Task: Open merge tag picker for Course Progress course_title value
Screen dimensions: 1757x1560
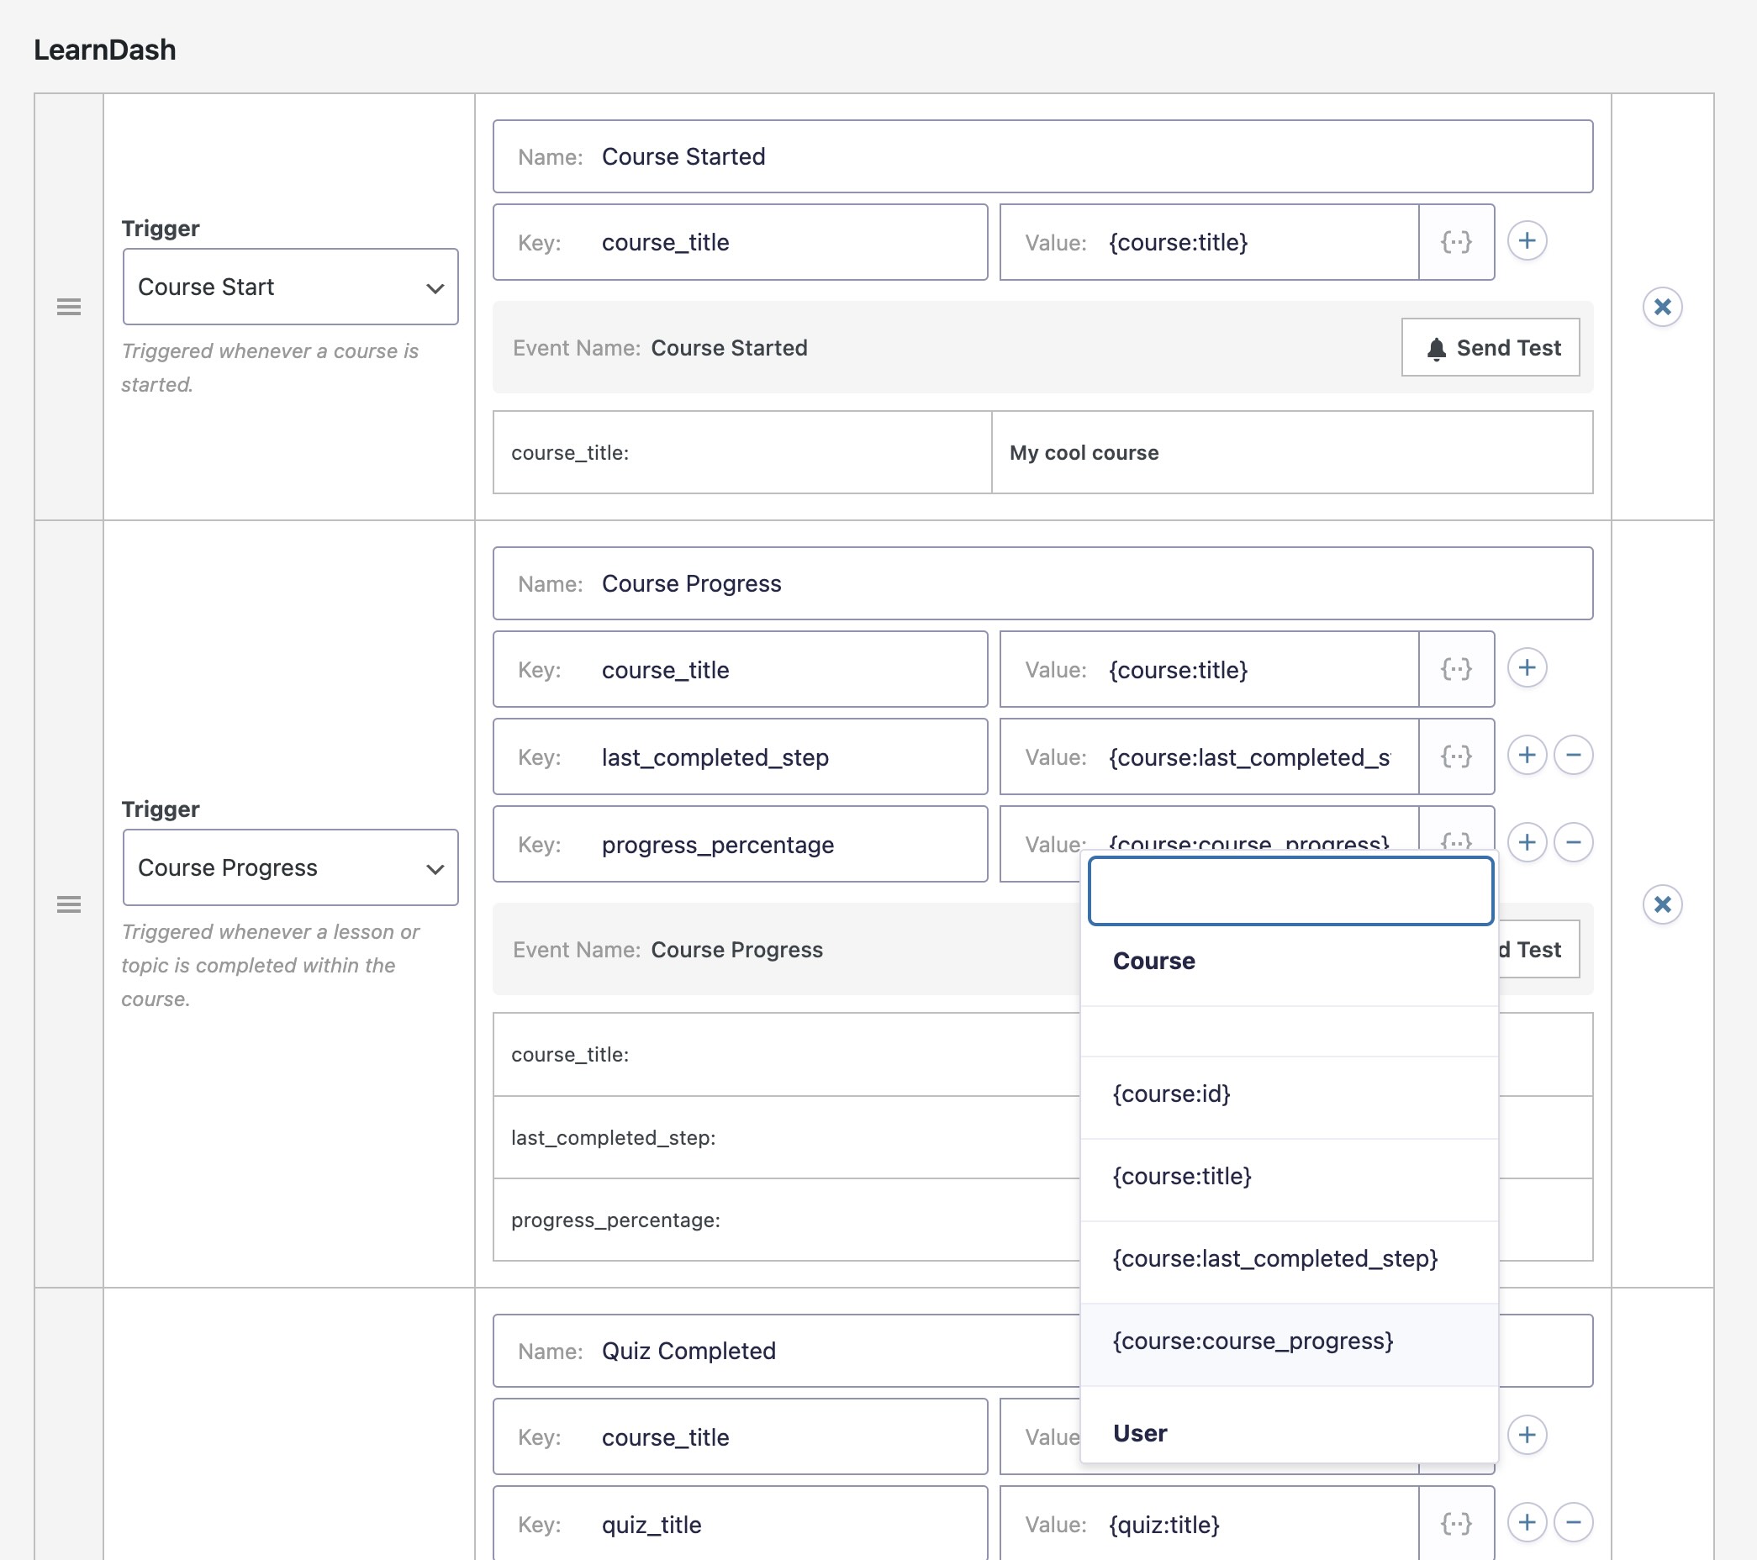Action: (1456, 670)
